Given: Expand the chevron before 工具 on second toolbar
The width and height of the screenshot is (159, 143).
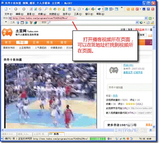Looking at the screenshot, I should tap(6, 22).
